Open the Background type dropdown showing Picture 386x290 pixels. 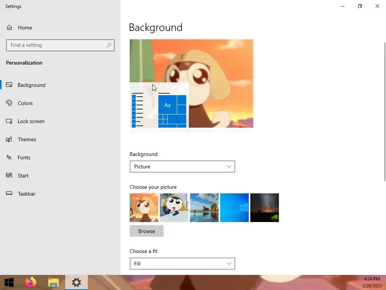click(182, 167)
